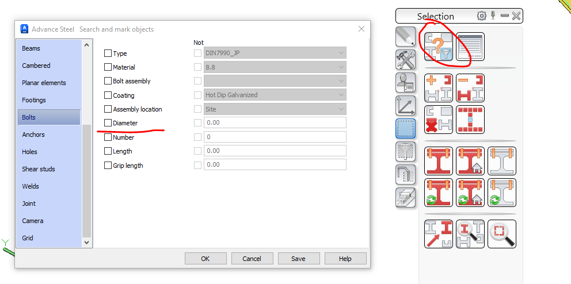Image resolution: width=571 pixels, height=284 pixels.
Task: Click the red I-beam with green refresh icon
Action: (439, 193)
